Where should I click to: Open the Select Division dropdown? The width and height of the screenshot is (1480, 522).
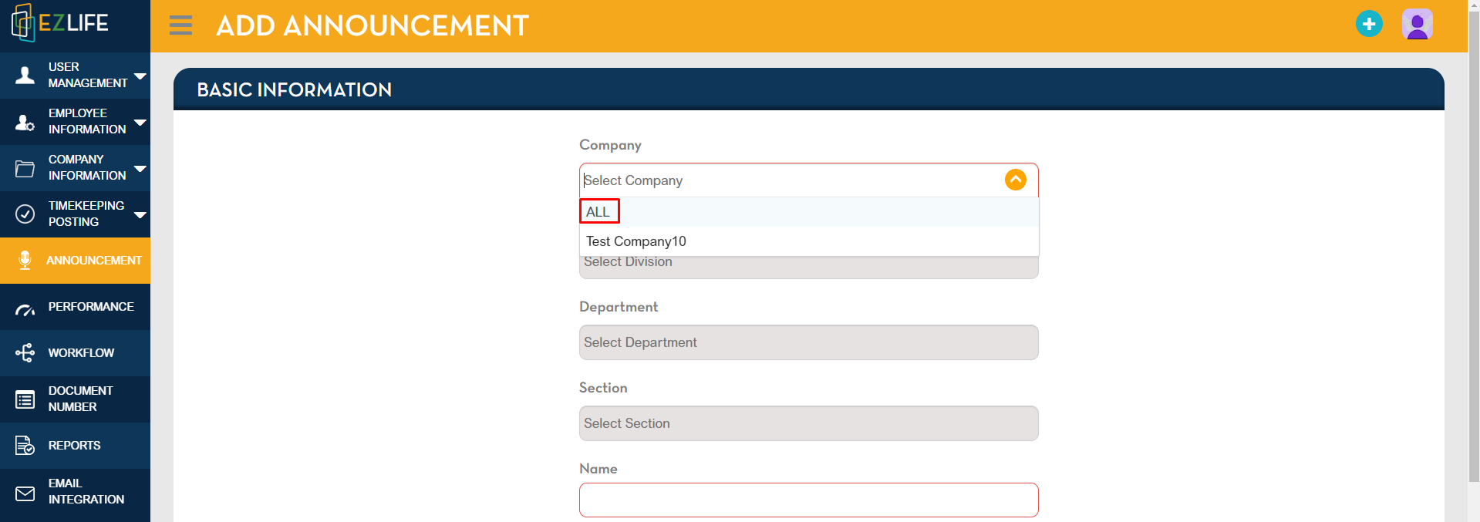808,267
